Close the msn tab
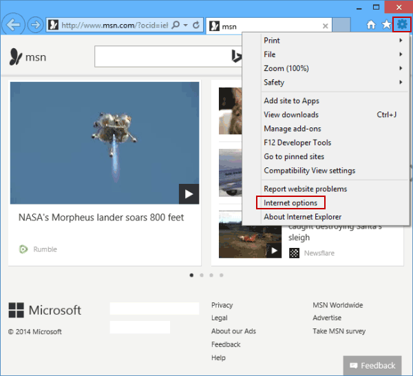The height and width of the screenshot is (376, 413). (x=326, y=25)
